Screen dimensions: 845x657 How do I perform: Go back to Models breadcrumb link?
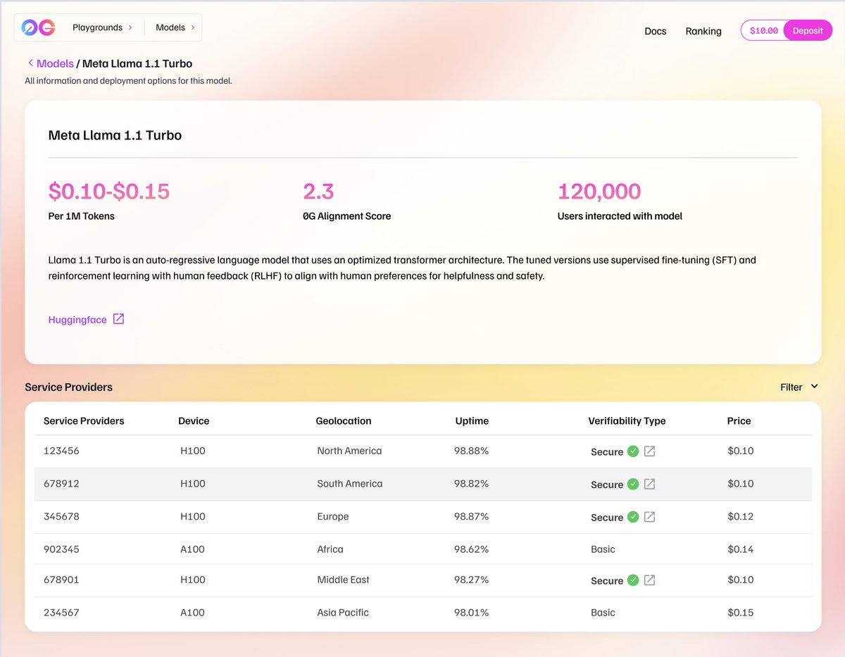pyautogui.click(x=55, y=63)
